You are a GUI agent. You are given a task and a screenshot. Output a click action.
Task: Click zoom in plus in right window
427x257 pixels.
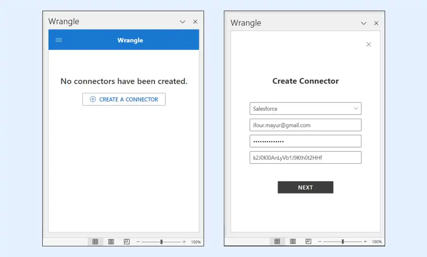point(365,242)
